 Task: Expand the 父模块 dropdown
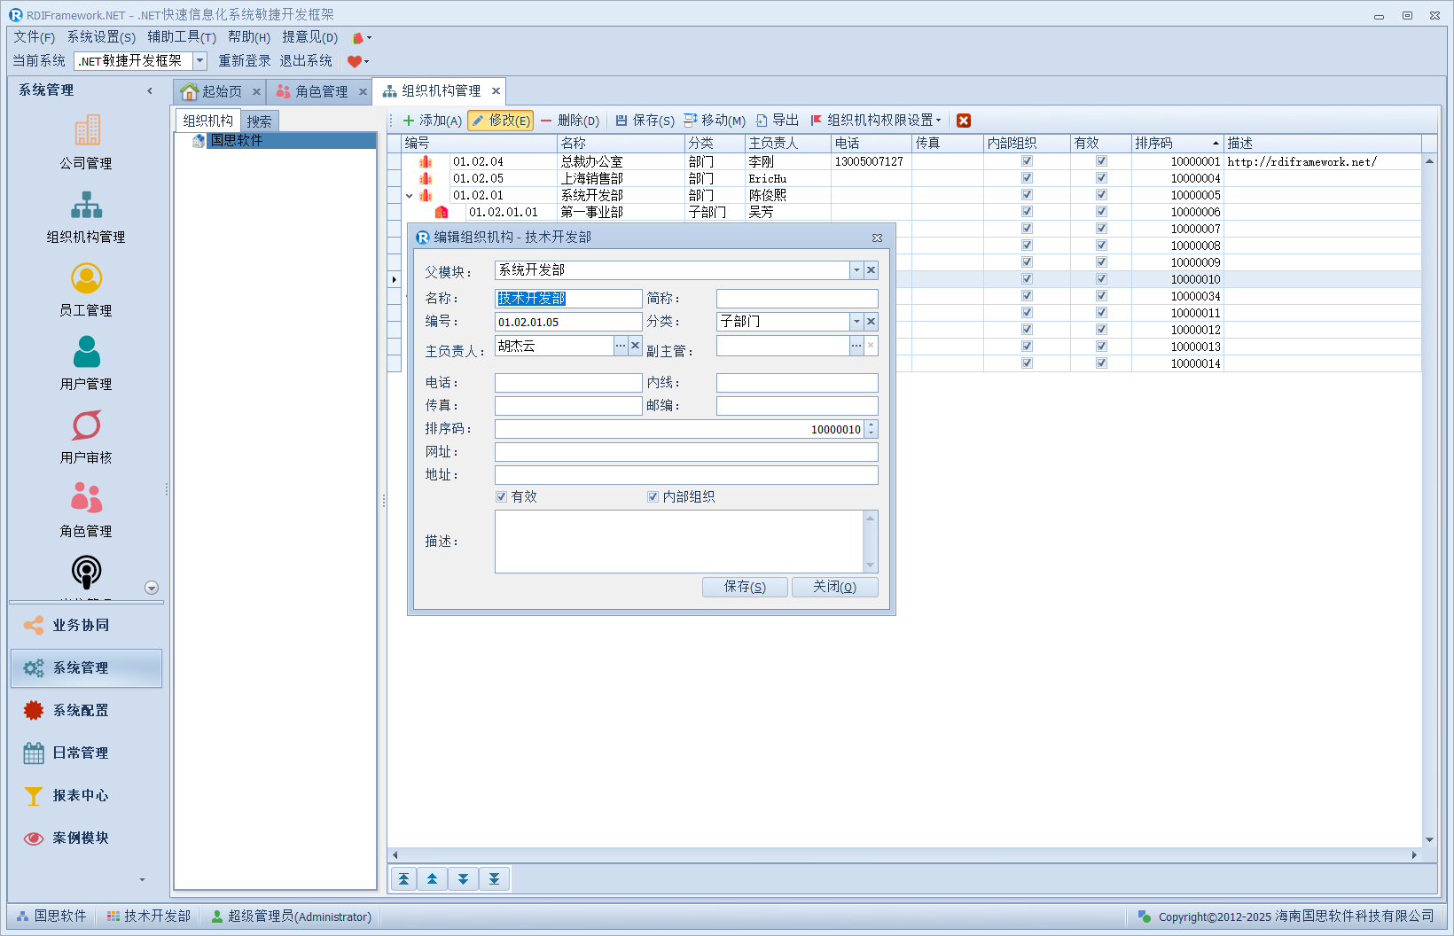click(856, 270)
